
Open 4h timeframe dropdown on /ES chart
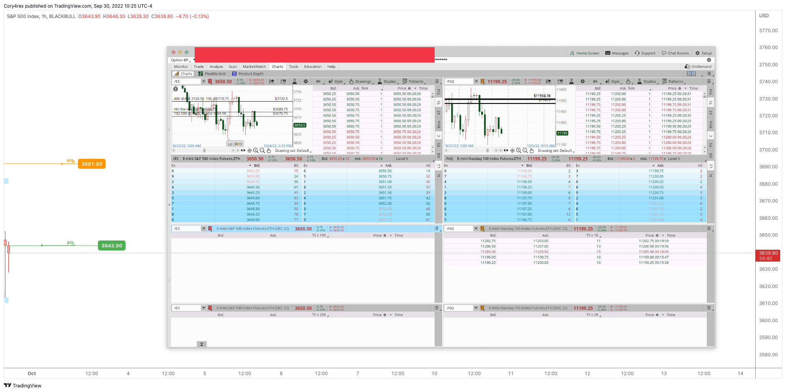[319, 81]
